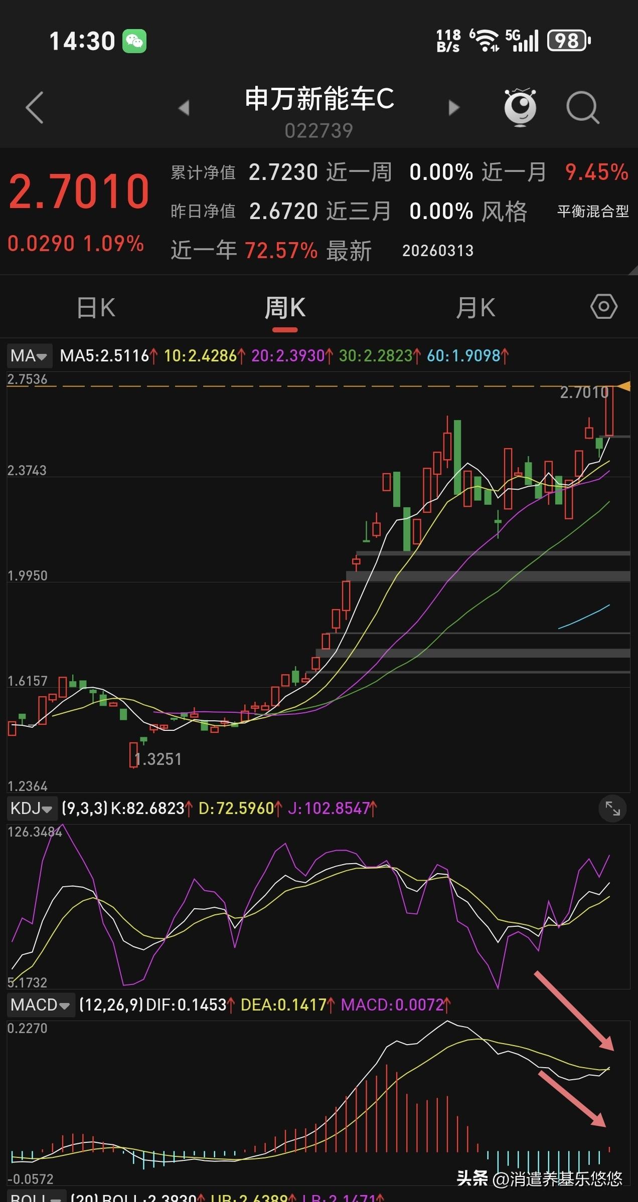Open the KDJ indicator dropdown

32,808
